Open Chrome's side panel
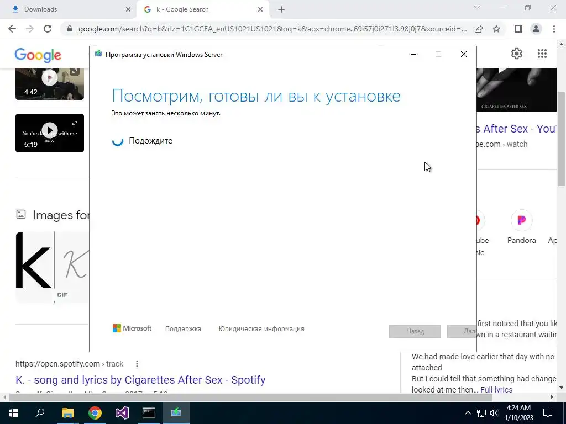 518,29
